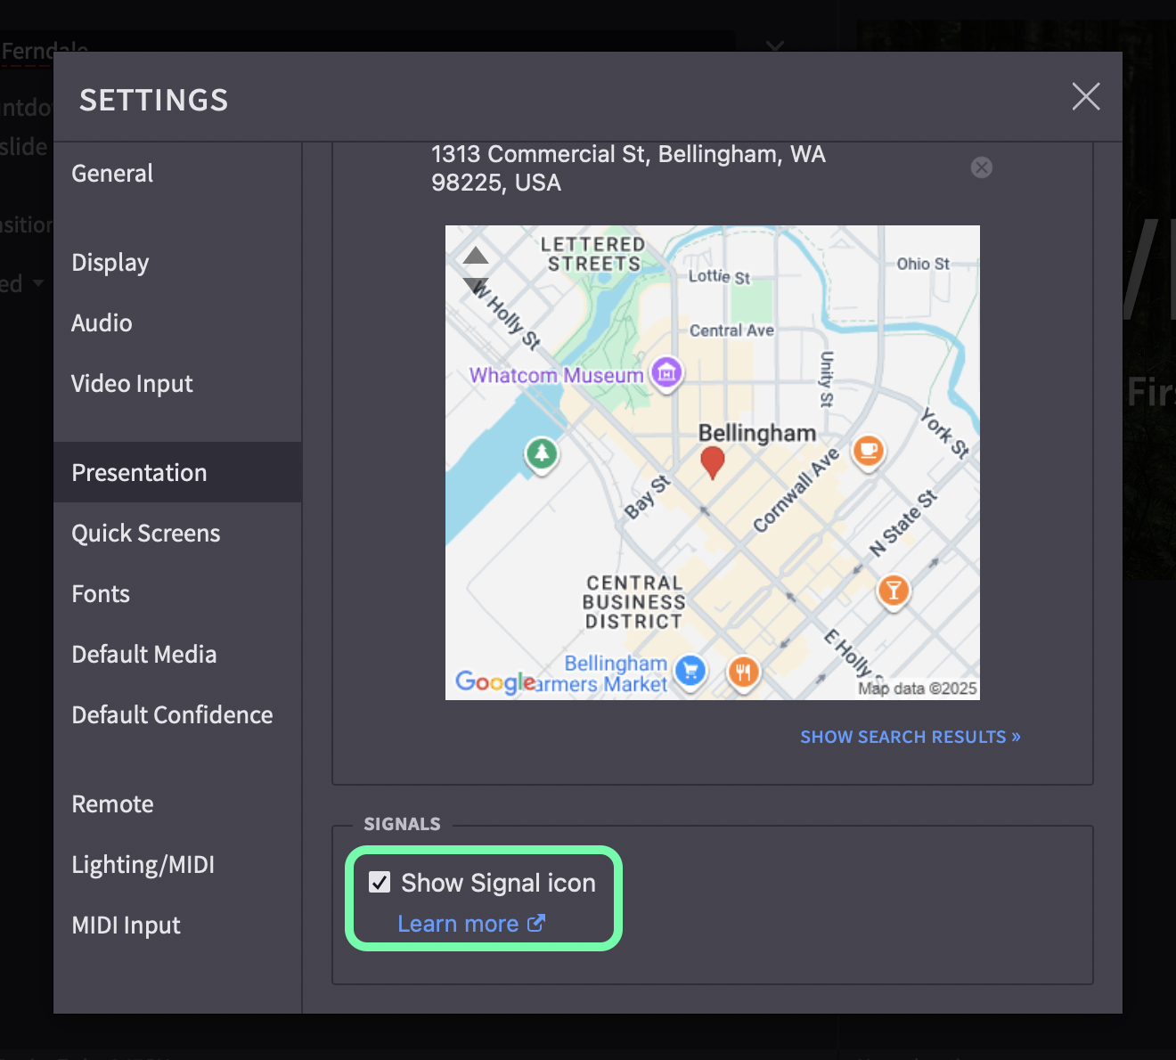Click the red location pin on map

pyautogui.click(x=713, y=462)
